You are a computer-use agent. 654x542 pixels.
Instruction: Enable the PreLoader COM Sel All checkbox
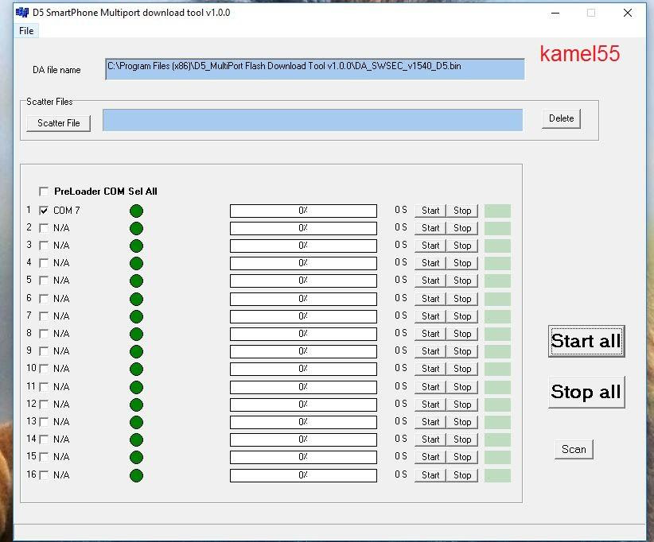(44, 192)
